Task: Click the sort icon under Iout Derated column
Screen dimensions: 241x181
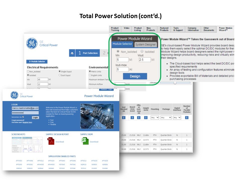Action: pyautogui.click(x=124, y=118)
